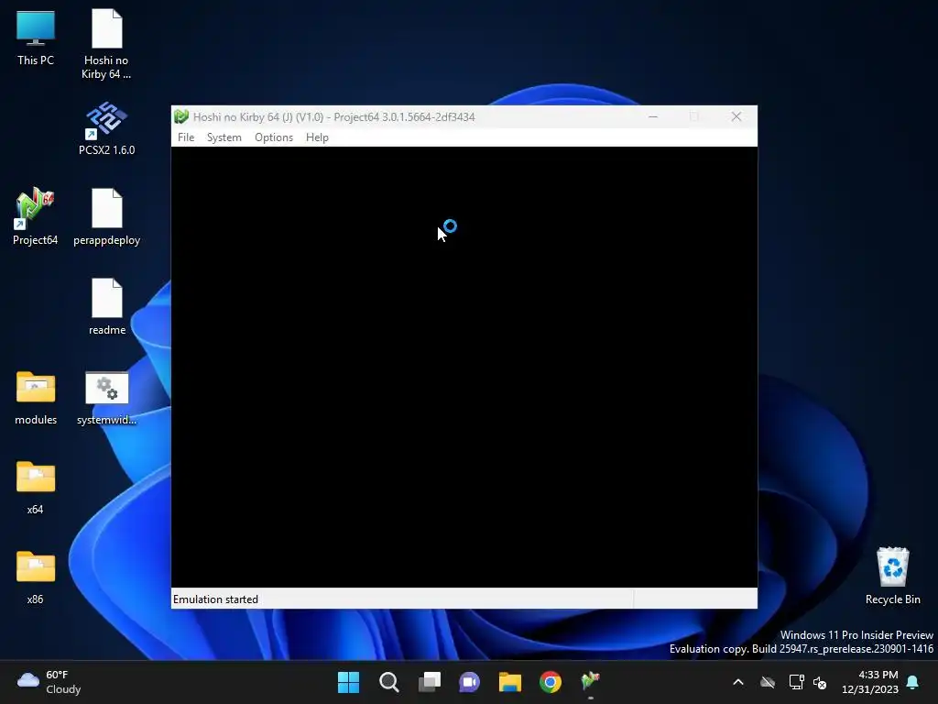Image resolution: width=938 pixels, height=704 pixels.
Task: Open the System menu in Project64
Action: coord(224,137)
